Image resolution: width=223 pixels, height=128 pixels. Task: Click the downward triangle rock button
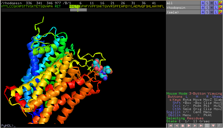tap(213, 126)
